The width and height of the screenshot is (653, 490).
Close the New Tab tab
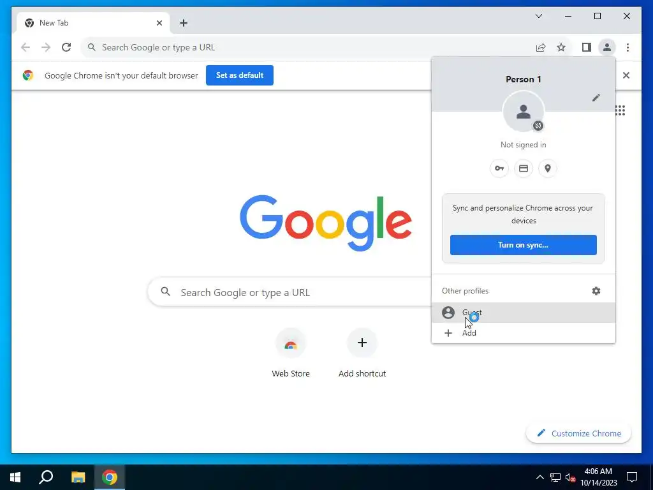pyautogui.click(x=159, y=23)
